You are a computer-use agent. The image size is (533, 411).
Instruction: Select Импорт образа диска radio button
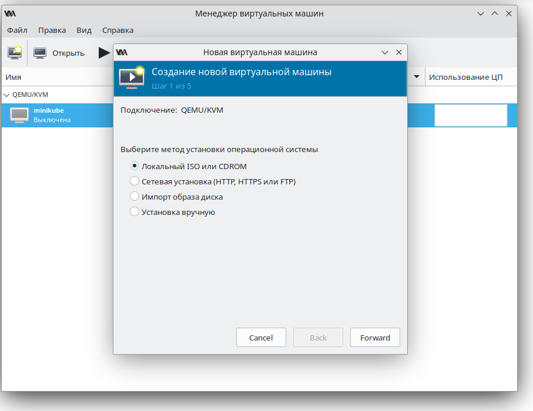[135, 197]
